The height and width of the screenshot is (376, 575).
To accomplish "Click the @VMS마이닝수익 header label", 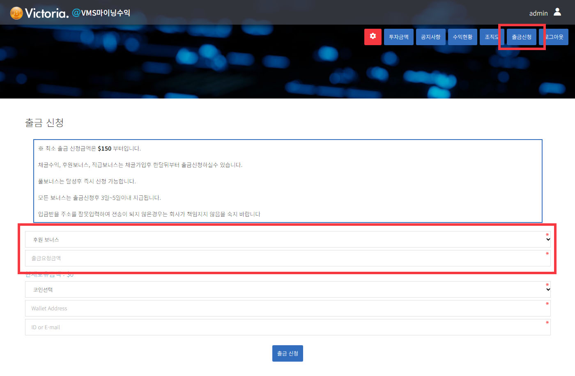I will click(101, 13).
